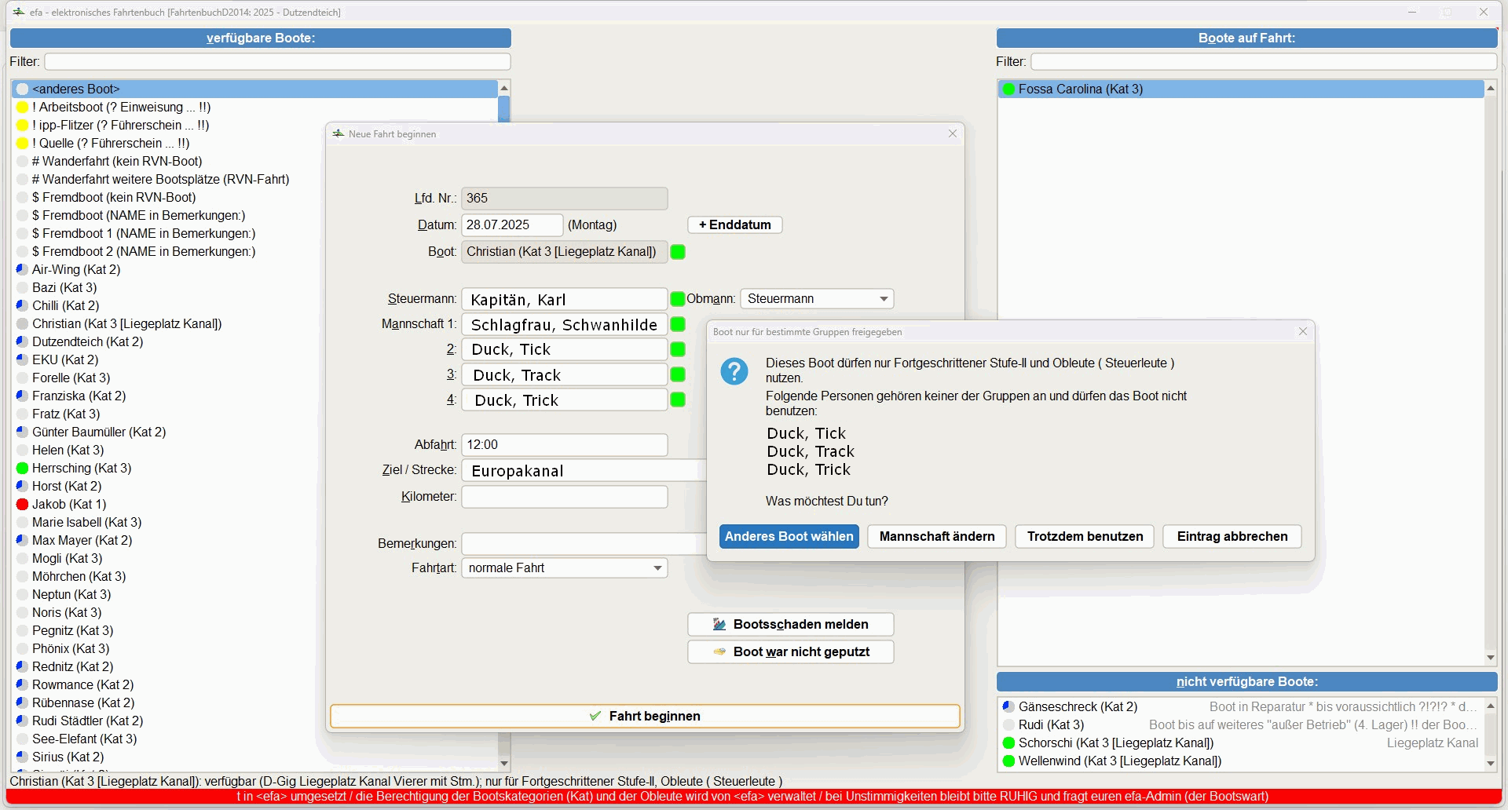
Task: Click the sinking-boat icon on Bootsschaden melden
Action: coord(719,624)
